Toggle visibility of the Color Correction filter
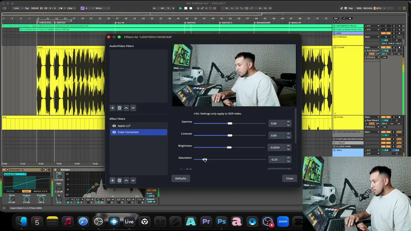 [114, 132]
